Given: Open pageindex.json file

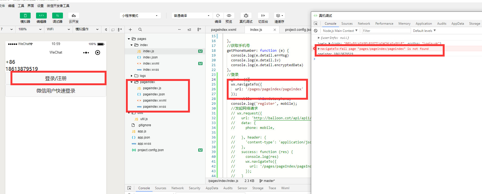Looking at the screenshot, I should coord(154,94).
